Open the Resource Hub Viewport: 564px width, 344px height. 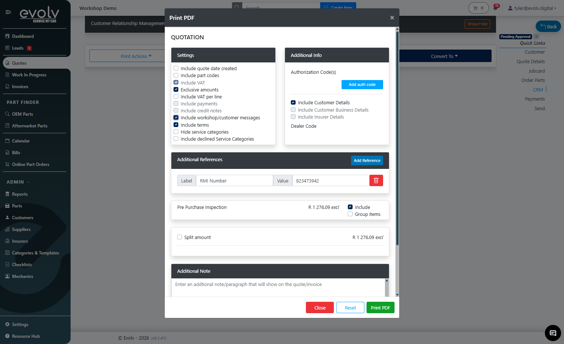[x=26, y=336]
